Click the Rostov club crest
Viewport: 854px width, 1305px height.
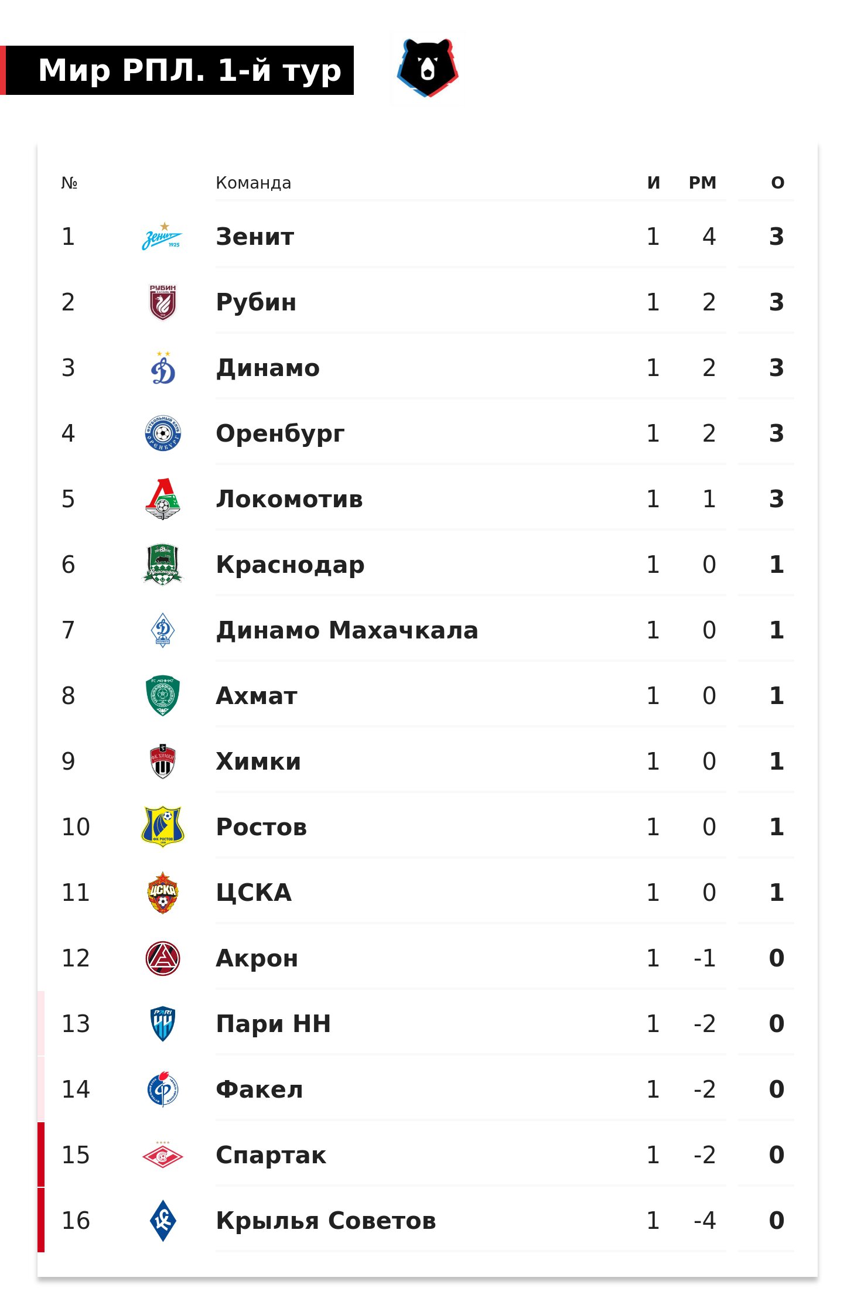point(163,826)
